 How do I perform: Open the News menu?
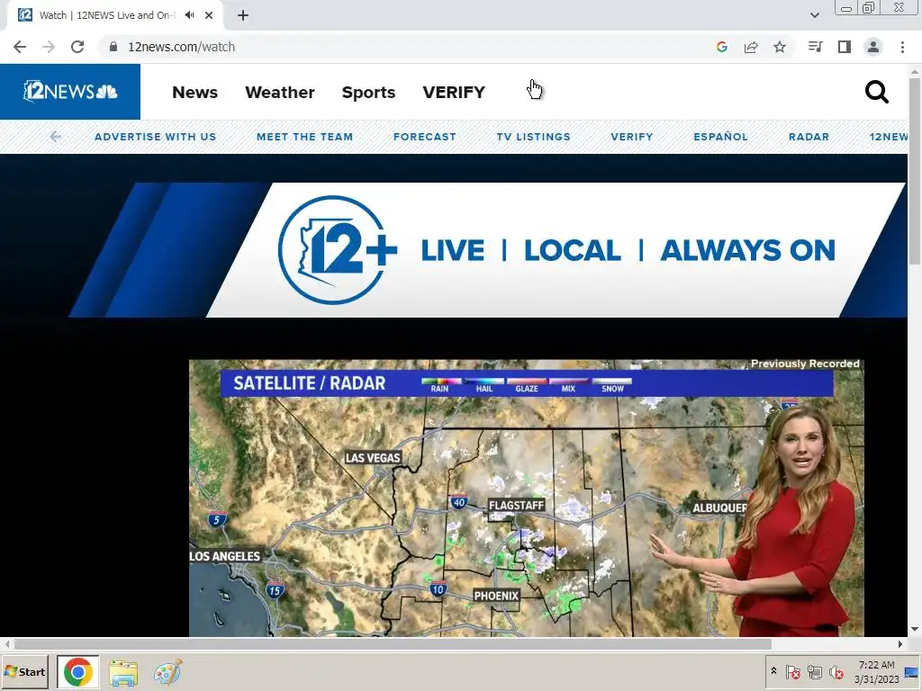click(x=194, y=93)
